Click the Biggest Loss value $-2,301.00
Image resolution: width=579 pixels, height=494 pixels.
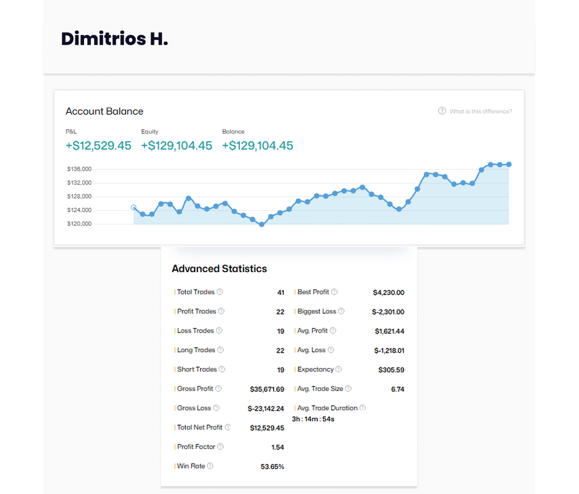[x=388, y=312]
